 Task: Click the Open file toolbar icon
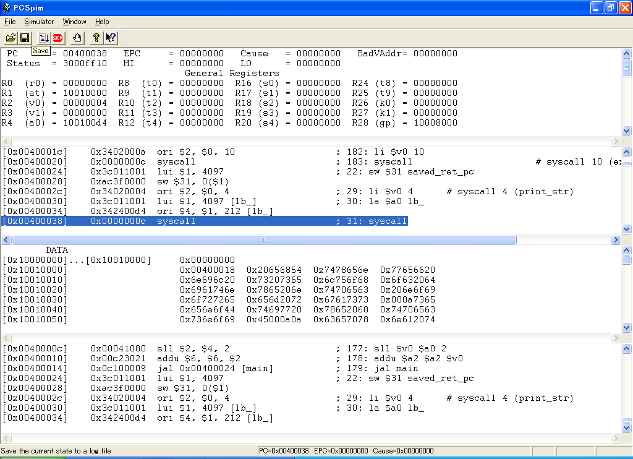pyautogui.click(x=11, y=38)
